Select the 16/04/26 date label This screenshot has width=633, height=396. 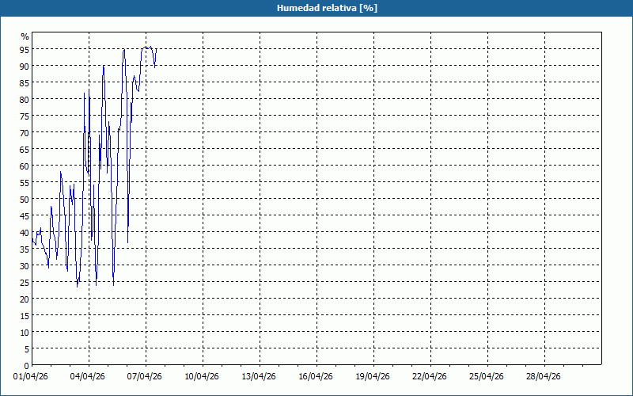coord(316,376)
